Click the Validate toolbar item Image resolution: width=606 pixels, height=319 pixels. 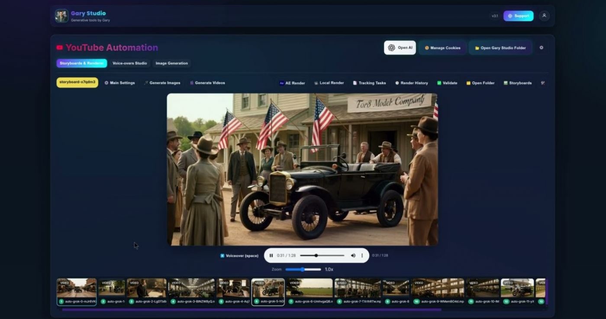click(x=447, y=83)
